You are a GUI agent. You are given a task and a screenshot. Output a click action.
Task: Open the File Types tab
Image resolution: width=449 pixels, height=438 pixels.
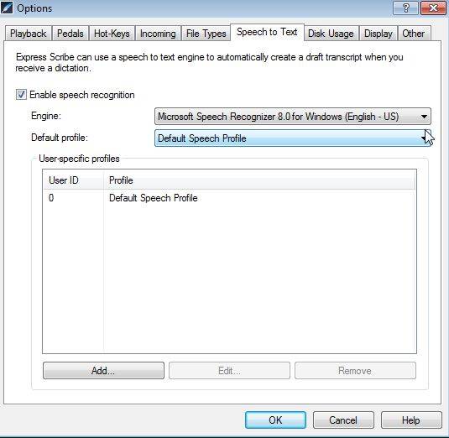[206, 34]
